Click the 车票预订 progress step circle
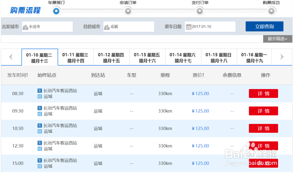Screen dimensions: 293x173 [56, 11]
